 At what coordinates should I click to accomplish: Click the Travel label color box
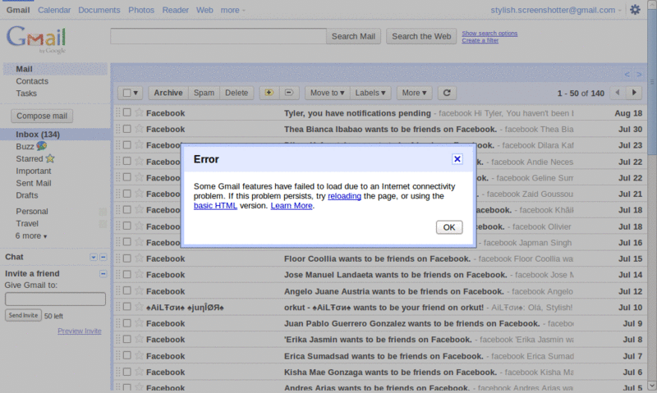(x=103, y=224)
